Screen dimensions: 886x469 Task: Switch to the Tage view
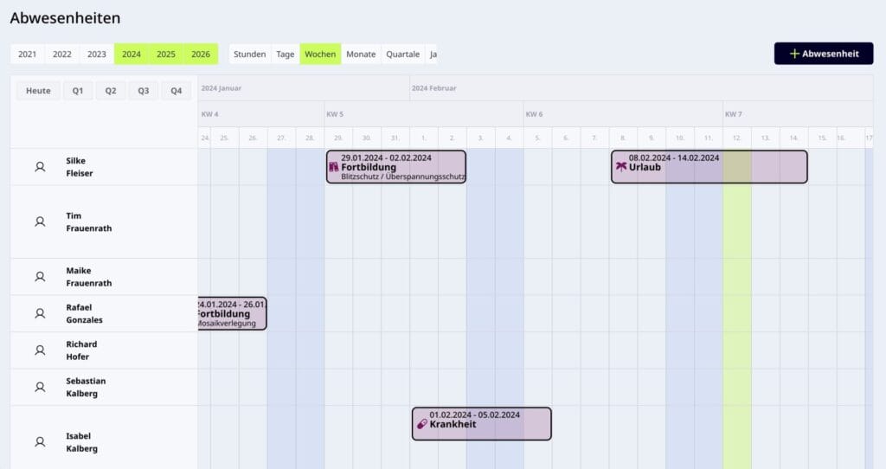(x=286, y=54)
